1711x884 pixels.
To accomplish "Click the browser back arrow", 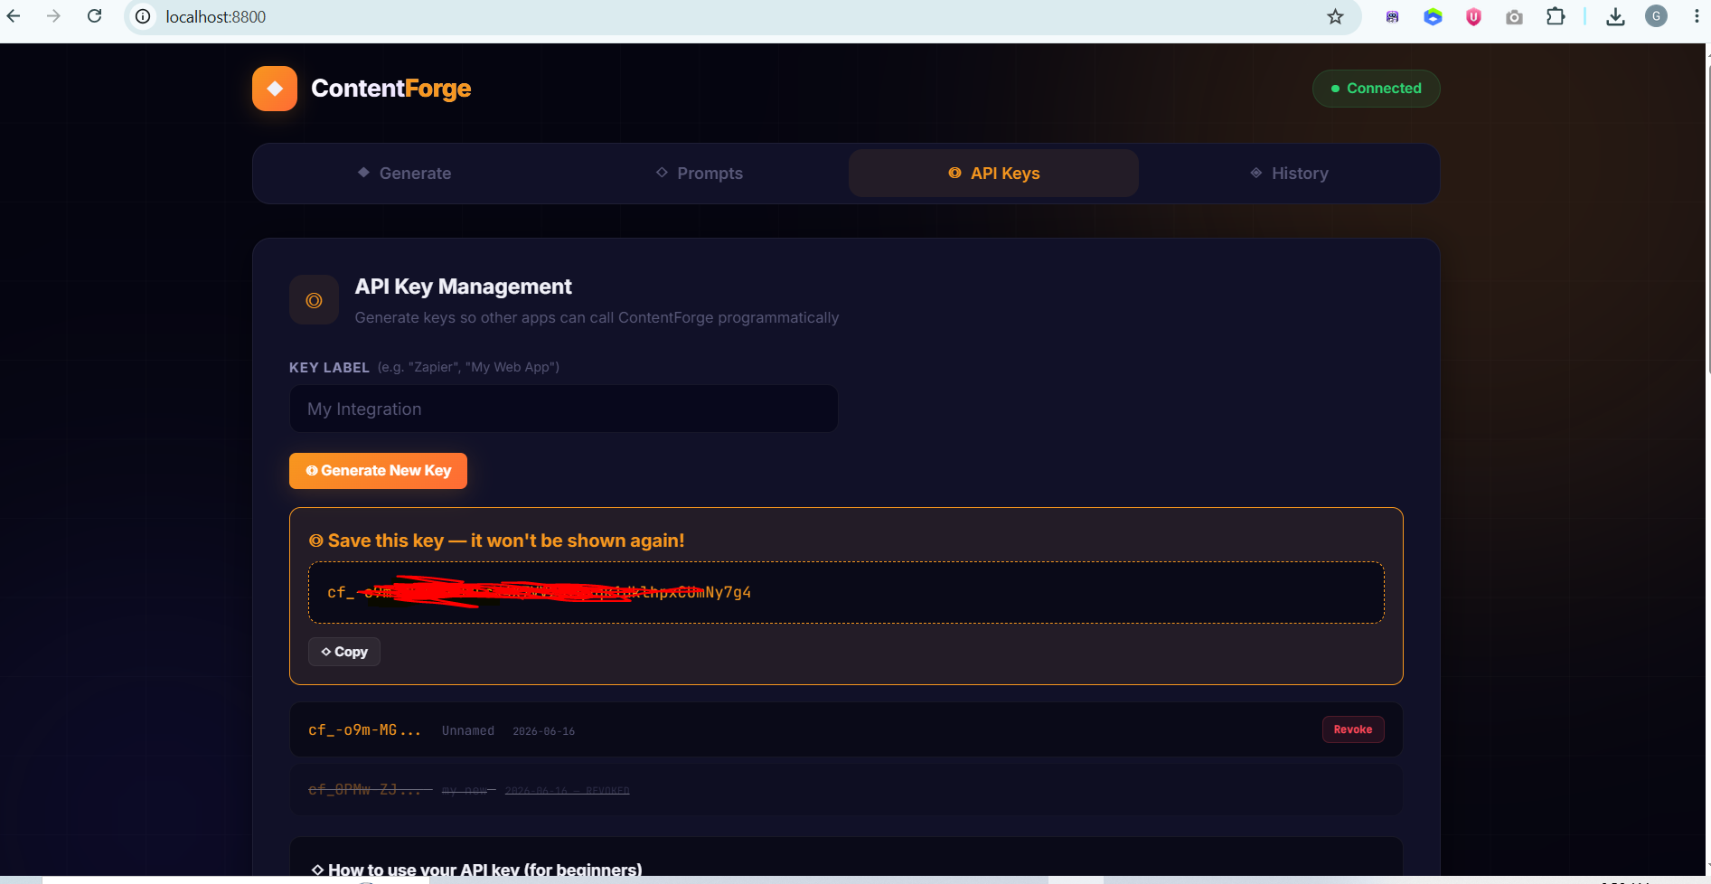I will 14,16.
